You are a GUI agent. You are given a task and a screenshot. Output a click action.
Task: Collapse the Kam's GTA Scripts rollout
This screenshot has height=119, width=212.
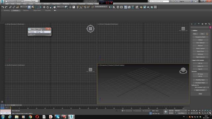pos(198,60)
